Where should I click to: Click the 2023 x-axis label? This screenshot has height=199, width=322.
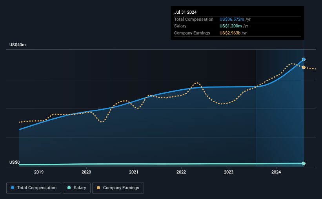(x=229, y=172)
